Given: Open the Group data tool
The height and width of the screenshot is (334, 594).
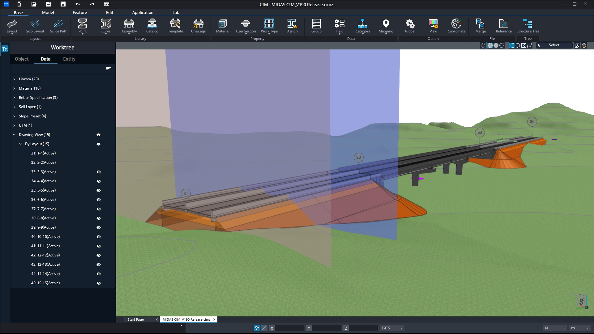Looking at the screenshot, I should [316, 26].
